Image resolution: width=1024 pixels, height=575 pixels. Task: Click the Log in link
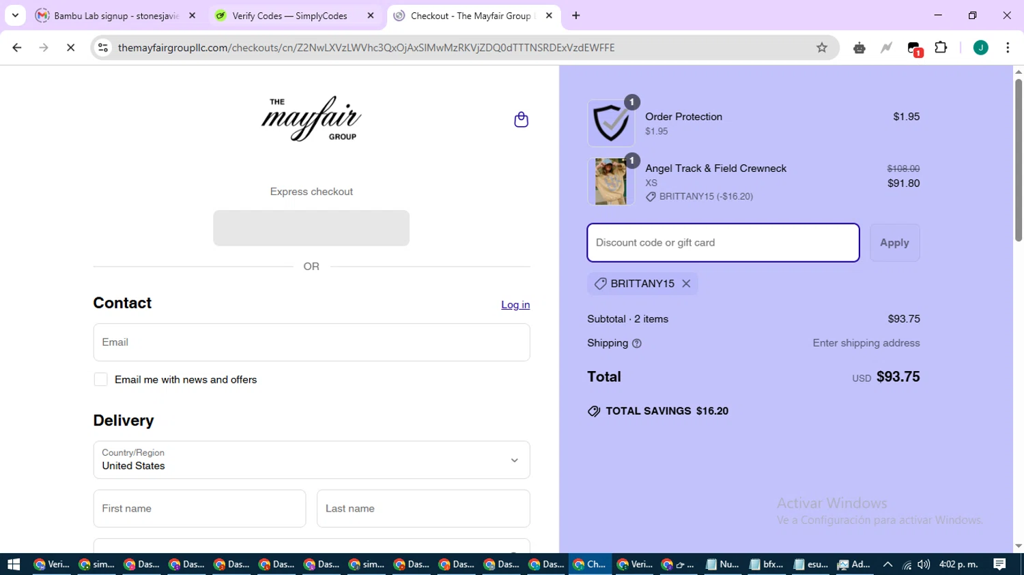pos(515,305)
